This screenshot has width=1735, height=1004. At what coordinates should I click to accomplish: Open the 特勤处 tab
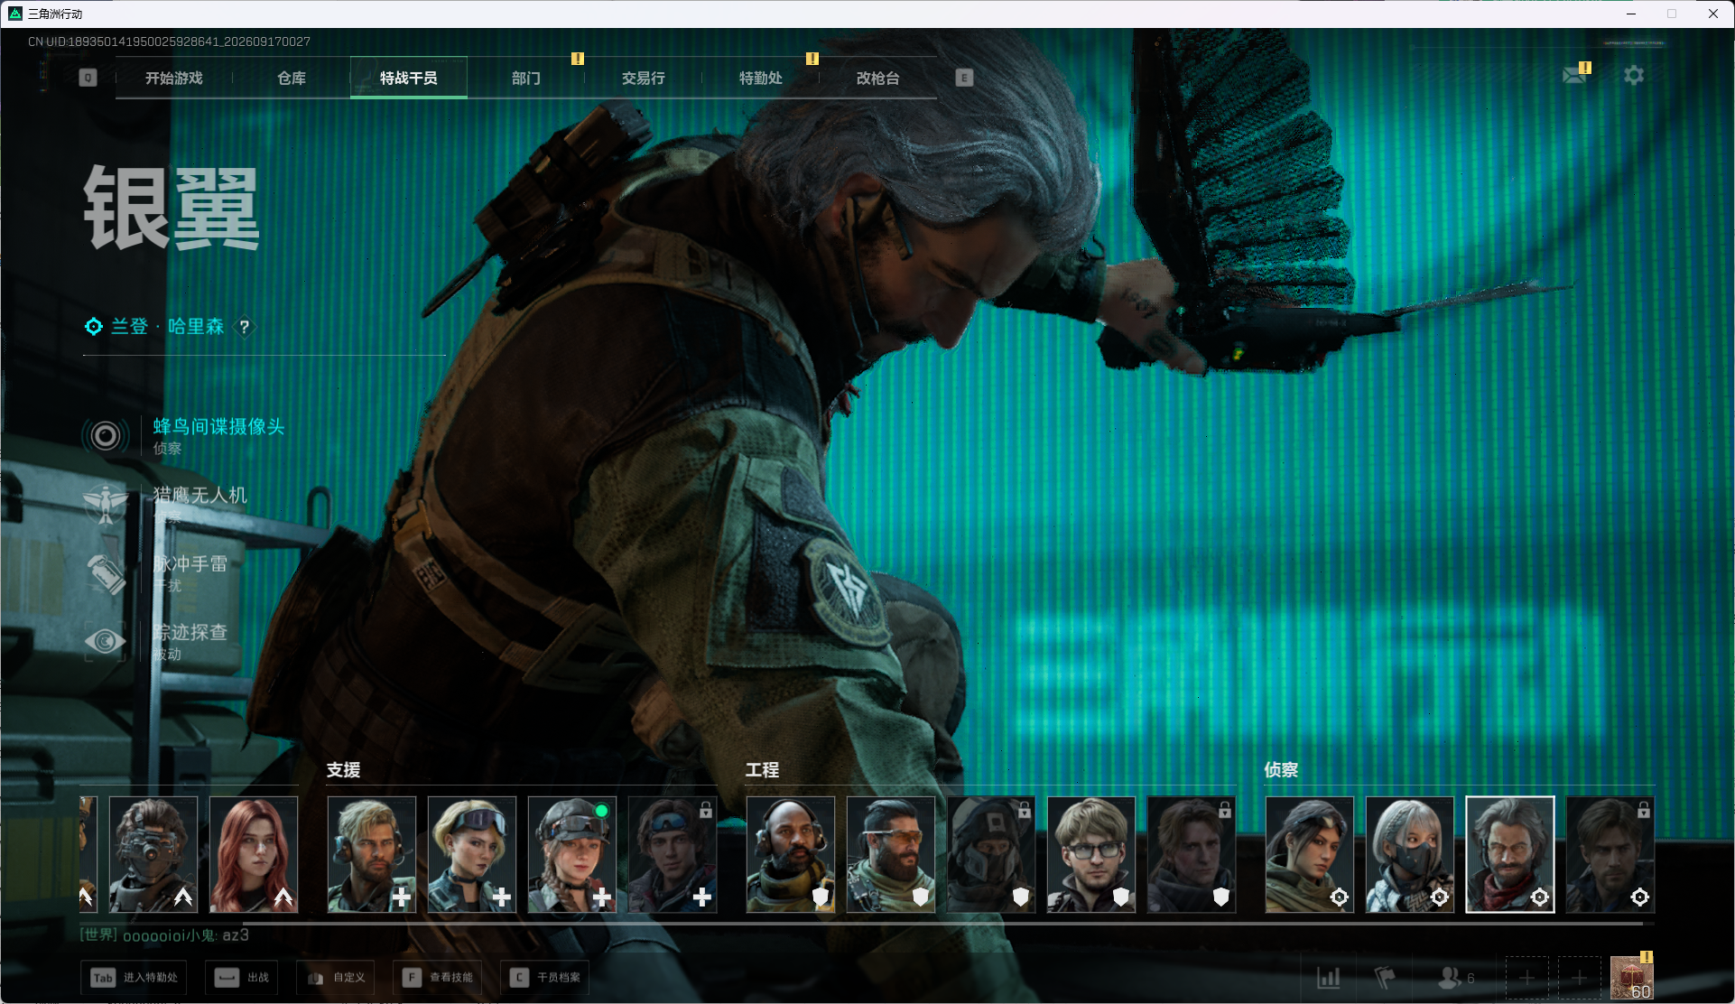pyautogui.click(x=761, y=79)
